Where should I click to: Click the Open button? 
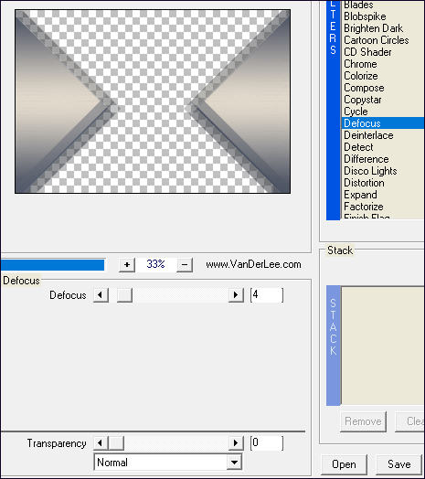point(344,464)
